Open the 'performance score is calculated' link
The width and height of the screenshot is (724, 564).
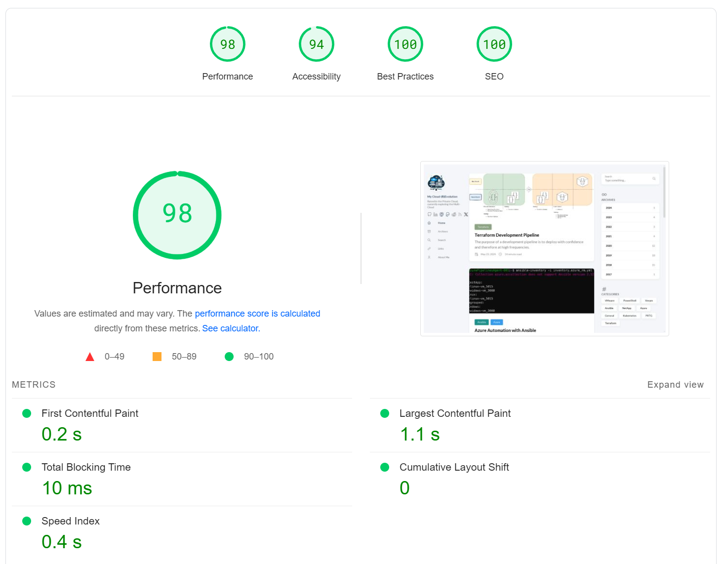pos(257,314)
